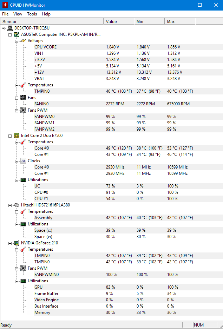Click the thermometer icon beside Hitachi Temperatures

pos(23,211)
